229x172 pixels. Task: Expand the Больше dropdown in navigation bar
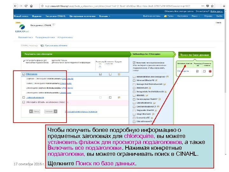pyautogui.click(x=105, y=16)
